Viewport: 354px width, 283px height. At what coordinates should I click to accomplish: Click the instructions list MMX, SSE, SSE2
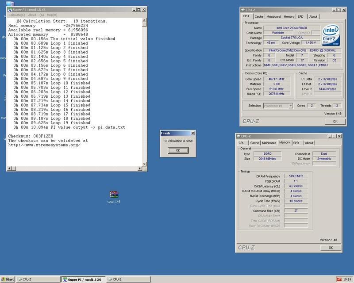[303, 65]
